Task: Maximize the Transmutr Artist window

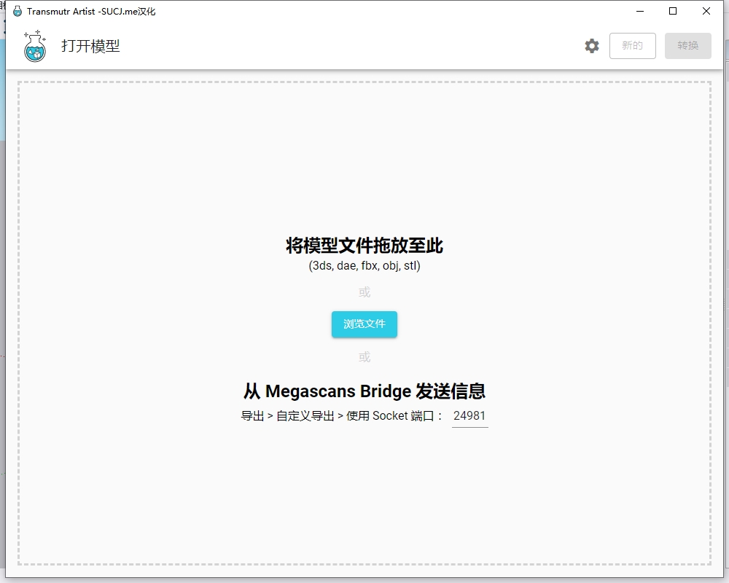Action: click(x=673, y=11)
